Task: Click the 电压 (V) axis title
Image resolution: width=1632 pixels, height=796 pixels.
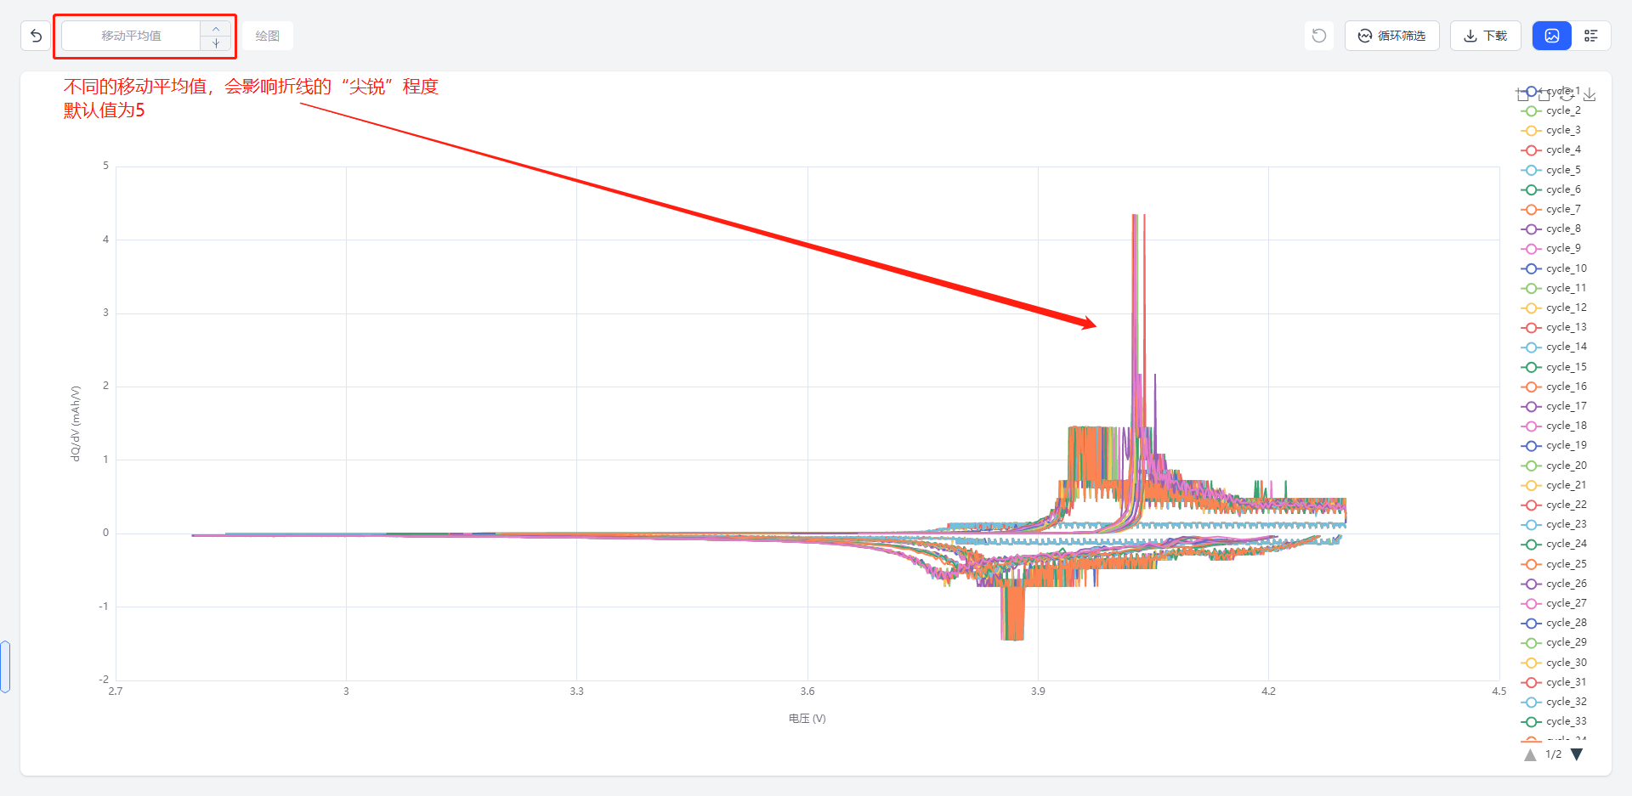Action: click(x=807, y=719)
